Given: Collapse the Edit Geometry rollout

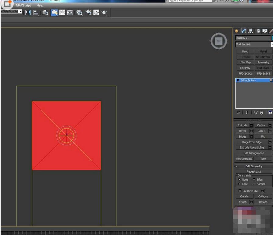Looking at the screenshot, I should (x=236, y=166).
